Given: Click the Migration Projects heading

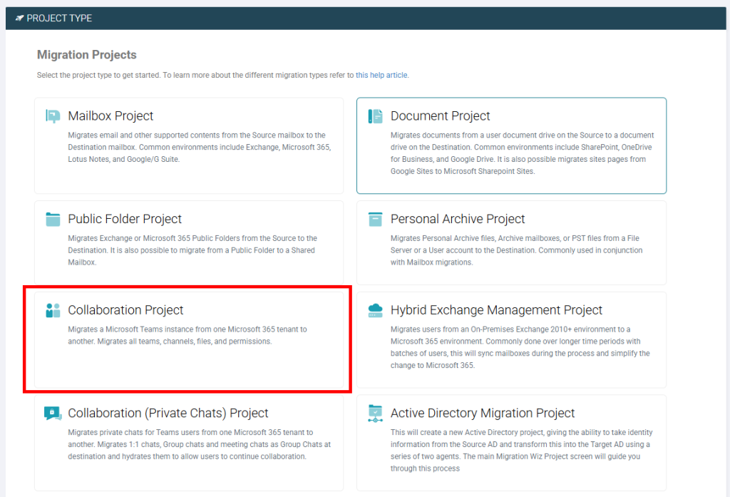Looking at the screenshot, I should (x=86, y=54).
